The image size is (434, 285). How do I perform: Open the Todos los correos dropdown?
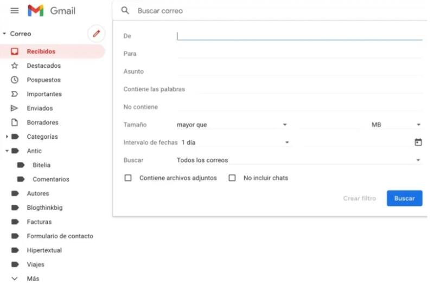click(298, 160)
